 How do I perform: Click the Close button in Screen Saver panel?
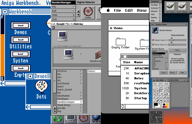point(163,73)
